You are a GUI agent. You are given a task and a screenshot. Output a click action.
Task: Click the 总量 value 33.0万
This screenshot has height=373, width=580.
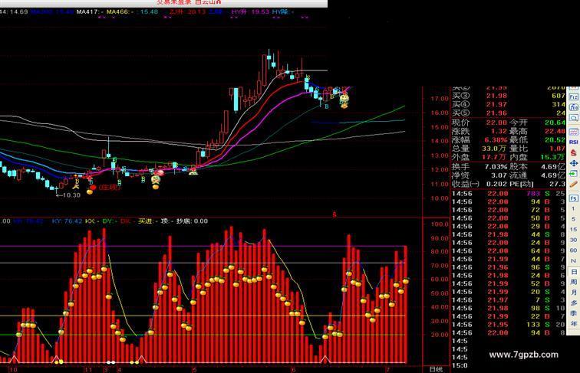tap(494, 149)
